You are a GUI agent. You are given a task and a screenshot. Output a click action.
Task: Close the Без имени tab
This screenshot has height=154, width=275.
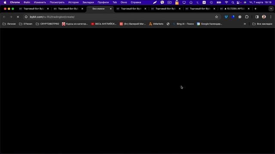coord(111,9)
